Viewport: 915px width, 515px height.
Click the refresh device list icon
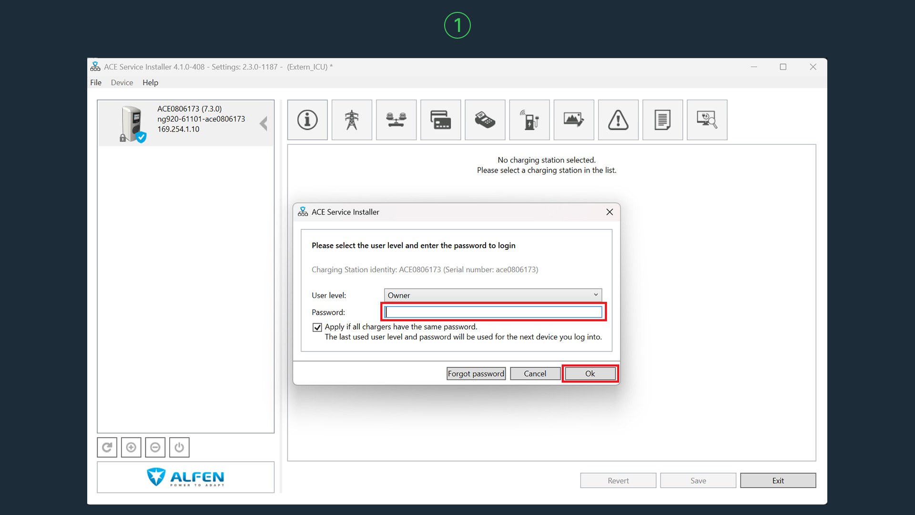(x=107, y=447)
